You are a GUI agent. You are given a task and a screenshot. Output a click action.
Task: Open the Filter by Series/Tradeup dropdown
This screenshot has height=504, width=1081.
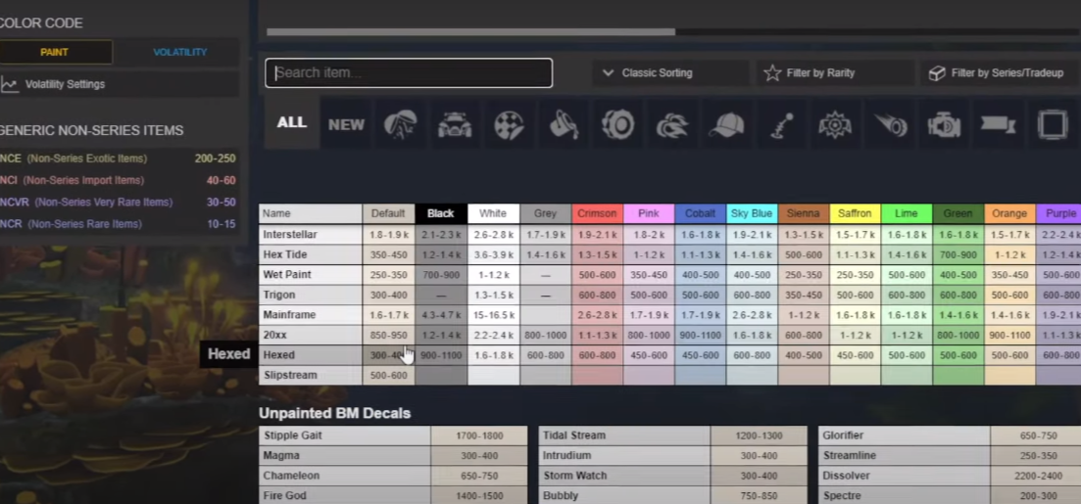tap(1001, 73)
